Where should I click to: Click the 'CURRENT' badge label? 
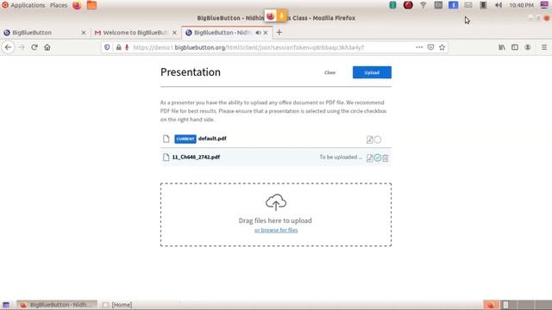click(185, 139)
